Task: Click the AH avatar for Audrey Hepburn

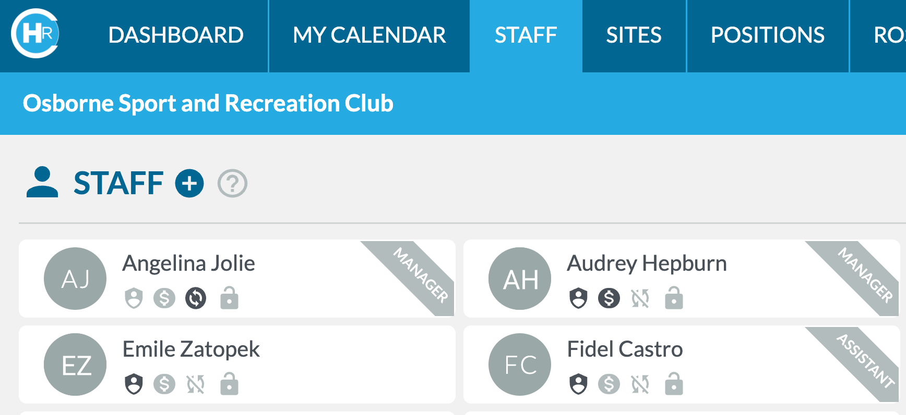Action: [520, 279]
